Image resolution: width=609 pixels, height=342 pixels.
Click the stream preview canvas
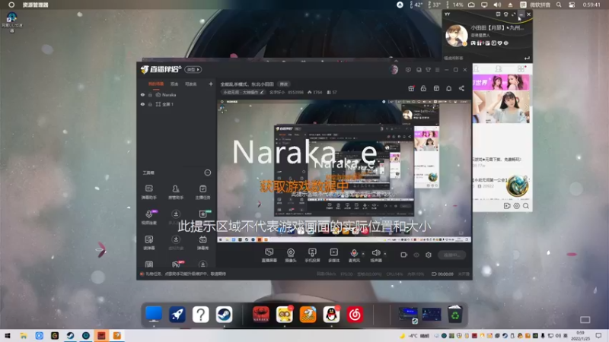(344, 171)
